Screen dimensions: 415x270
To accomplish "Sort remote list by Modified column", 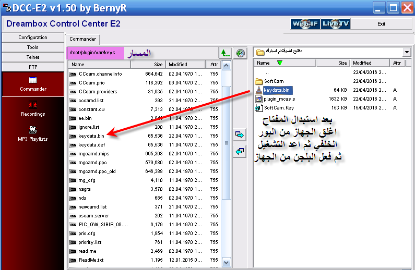I will click(x=185, y=65).
